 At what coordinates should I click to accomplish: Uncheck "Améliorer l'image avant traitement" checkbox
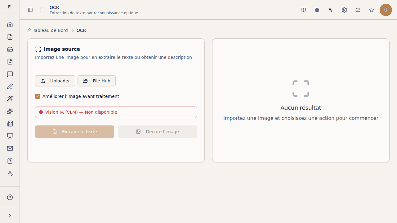point(38,96)
